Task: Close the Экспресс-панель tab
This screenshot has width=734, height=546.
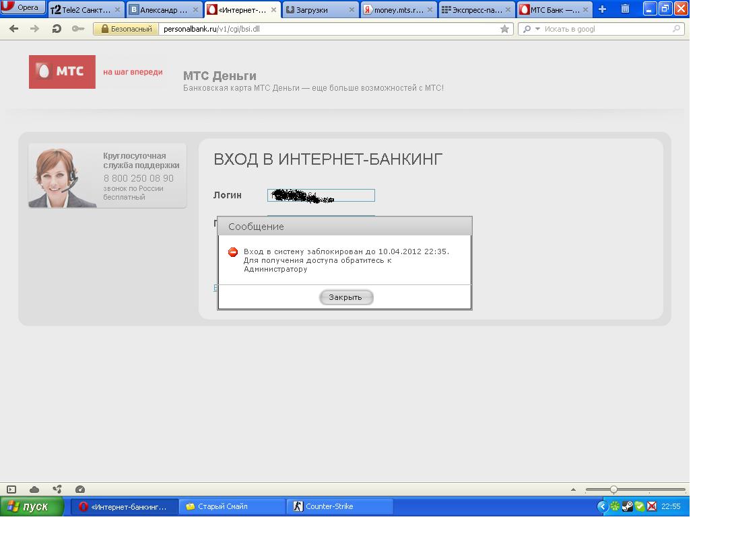Action: (x=508, y=10)
